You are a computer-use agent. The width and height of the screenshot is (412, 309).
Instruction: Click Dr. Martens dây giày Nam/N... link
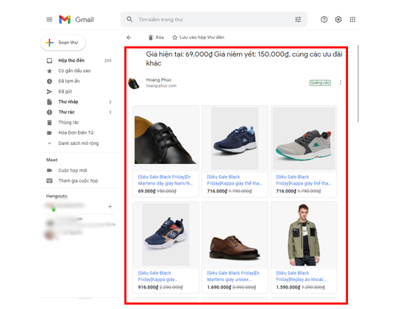point(165,180)
